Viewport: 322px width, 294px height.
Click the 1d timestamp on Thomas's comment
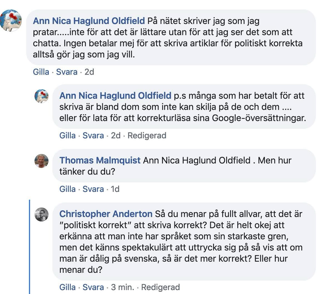coord(115,189)
